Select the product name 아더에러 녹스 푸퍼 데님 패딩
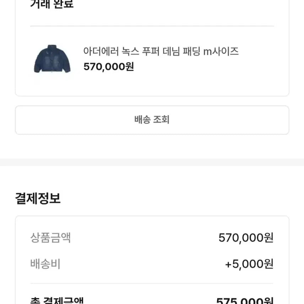The image size is (304, 304). [142, 51]
